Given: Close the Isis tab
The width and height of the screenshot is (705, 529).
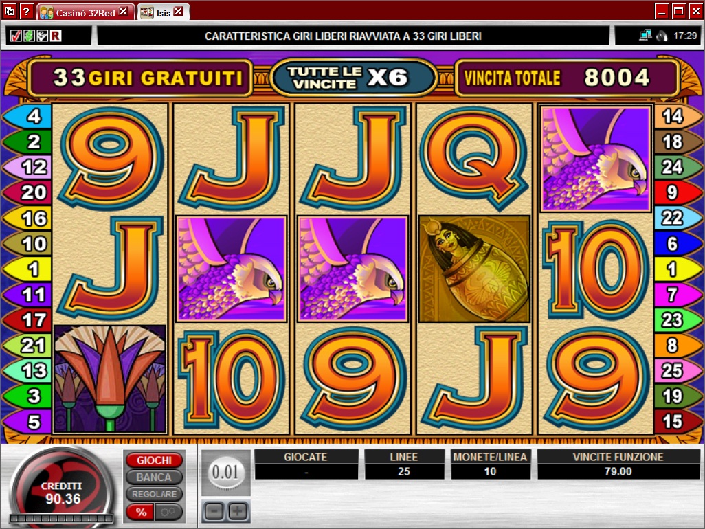Looking at the screenshot, I should pos(179,12).
